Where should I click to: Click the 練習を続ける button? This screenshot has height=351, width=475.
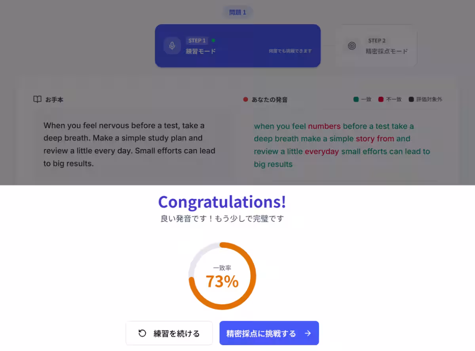pos(169,333)
